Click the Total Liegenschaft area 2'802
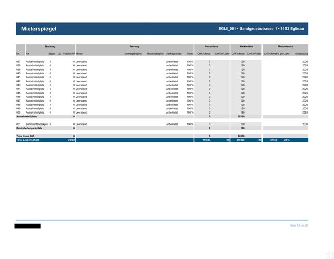 pos(71,140)
